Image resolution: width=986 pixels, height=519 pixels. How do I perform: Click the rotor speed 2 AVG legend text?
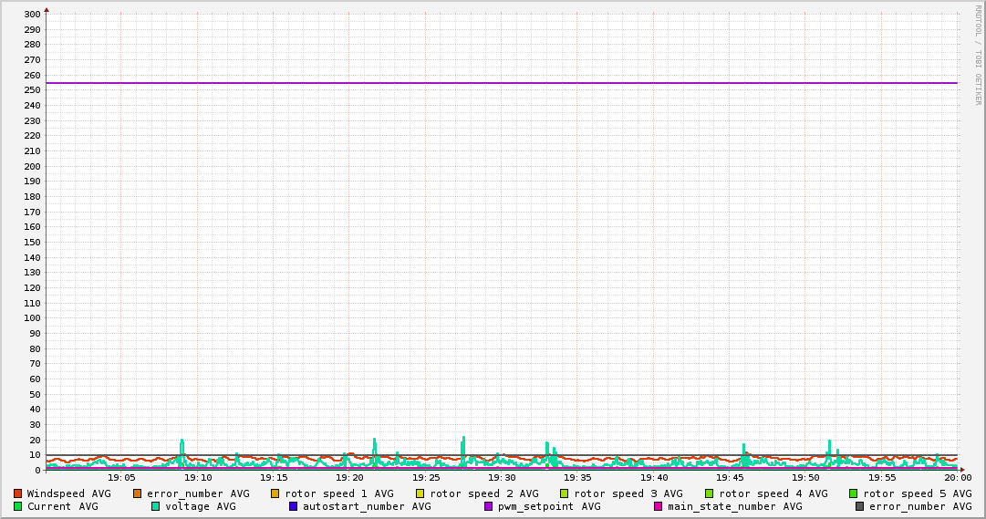[483, 493]
